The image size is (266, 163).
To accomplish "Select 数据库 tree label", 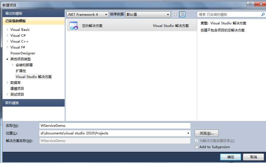I will pyautogui.click(x=16, y=82).
